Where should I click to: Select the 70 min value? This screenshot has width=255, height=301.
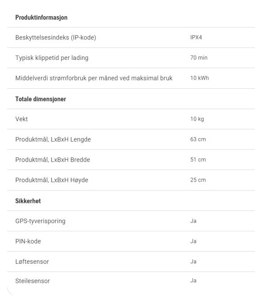point(199,58)
